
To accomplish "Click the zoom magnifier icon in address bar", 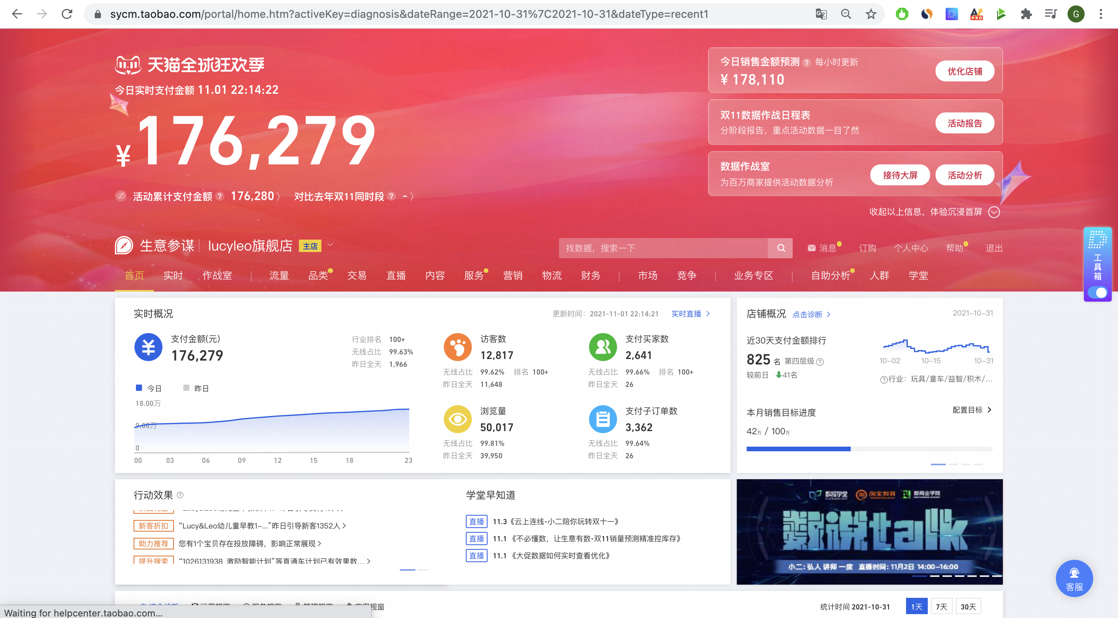I will [x=846, y=14].
